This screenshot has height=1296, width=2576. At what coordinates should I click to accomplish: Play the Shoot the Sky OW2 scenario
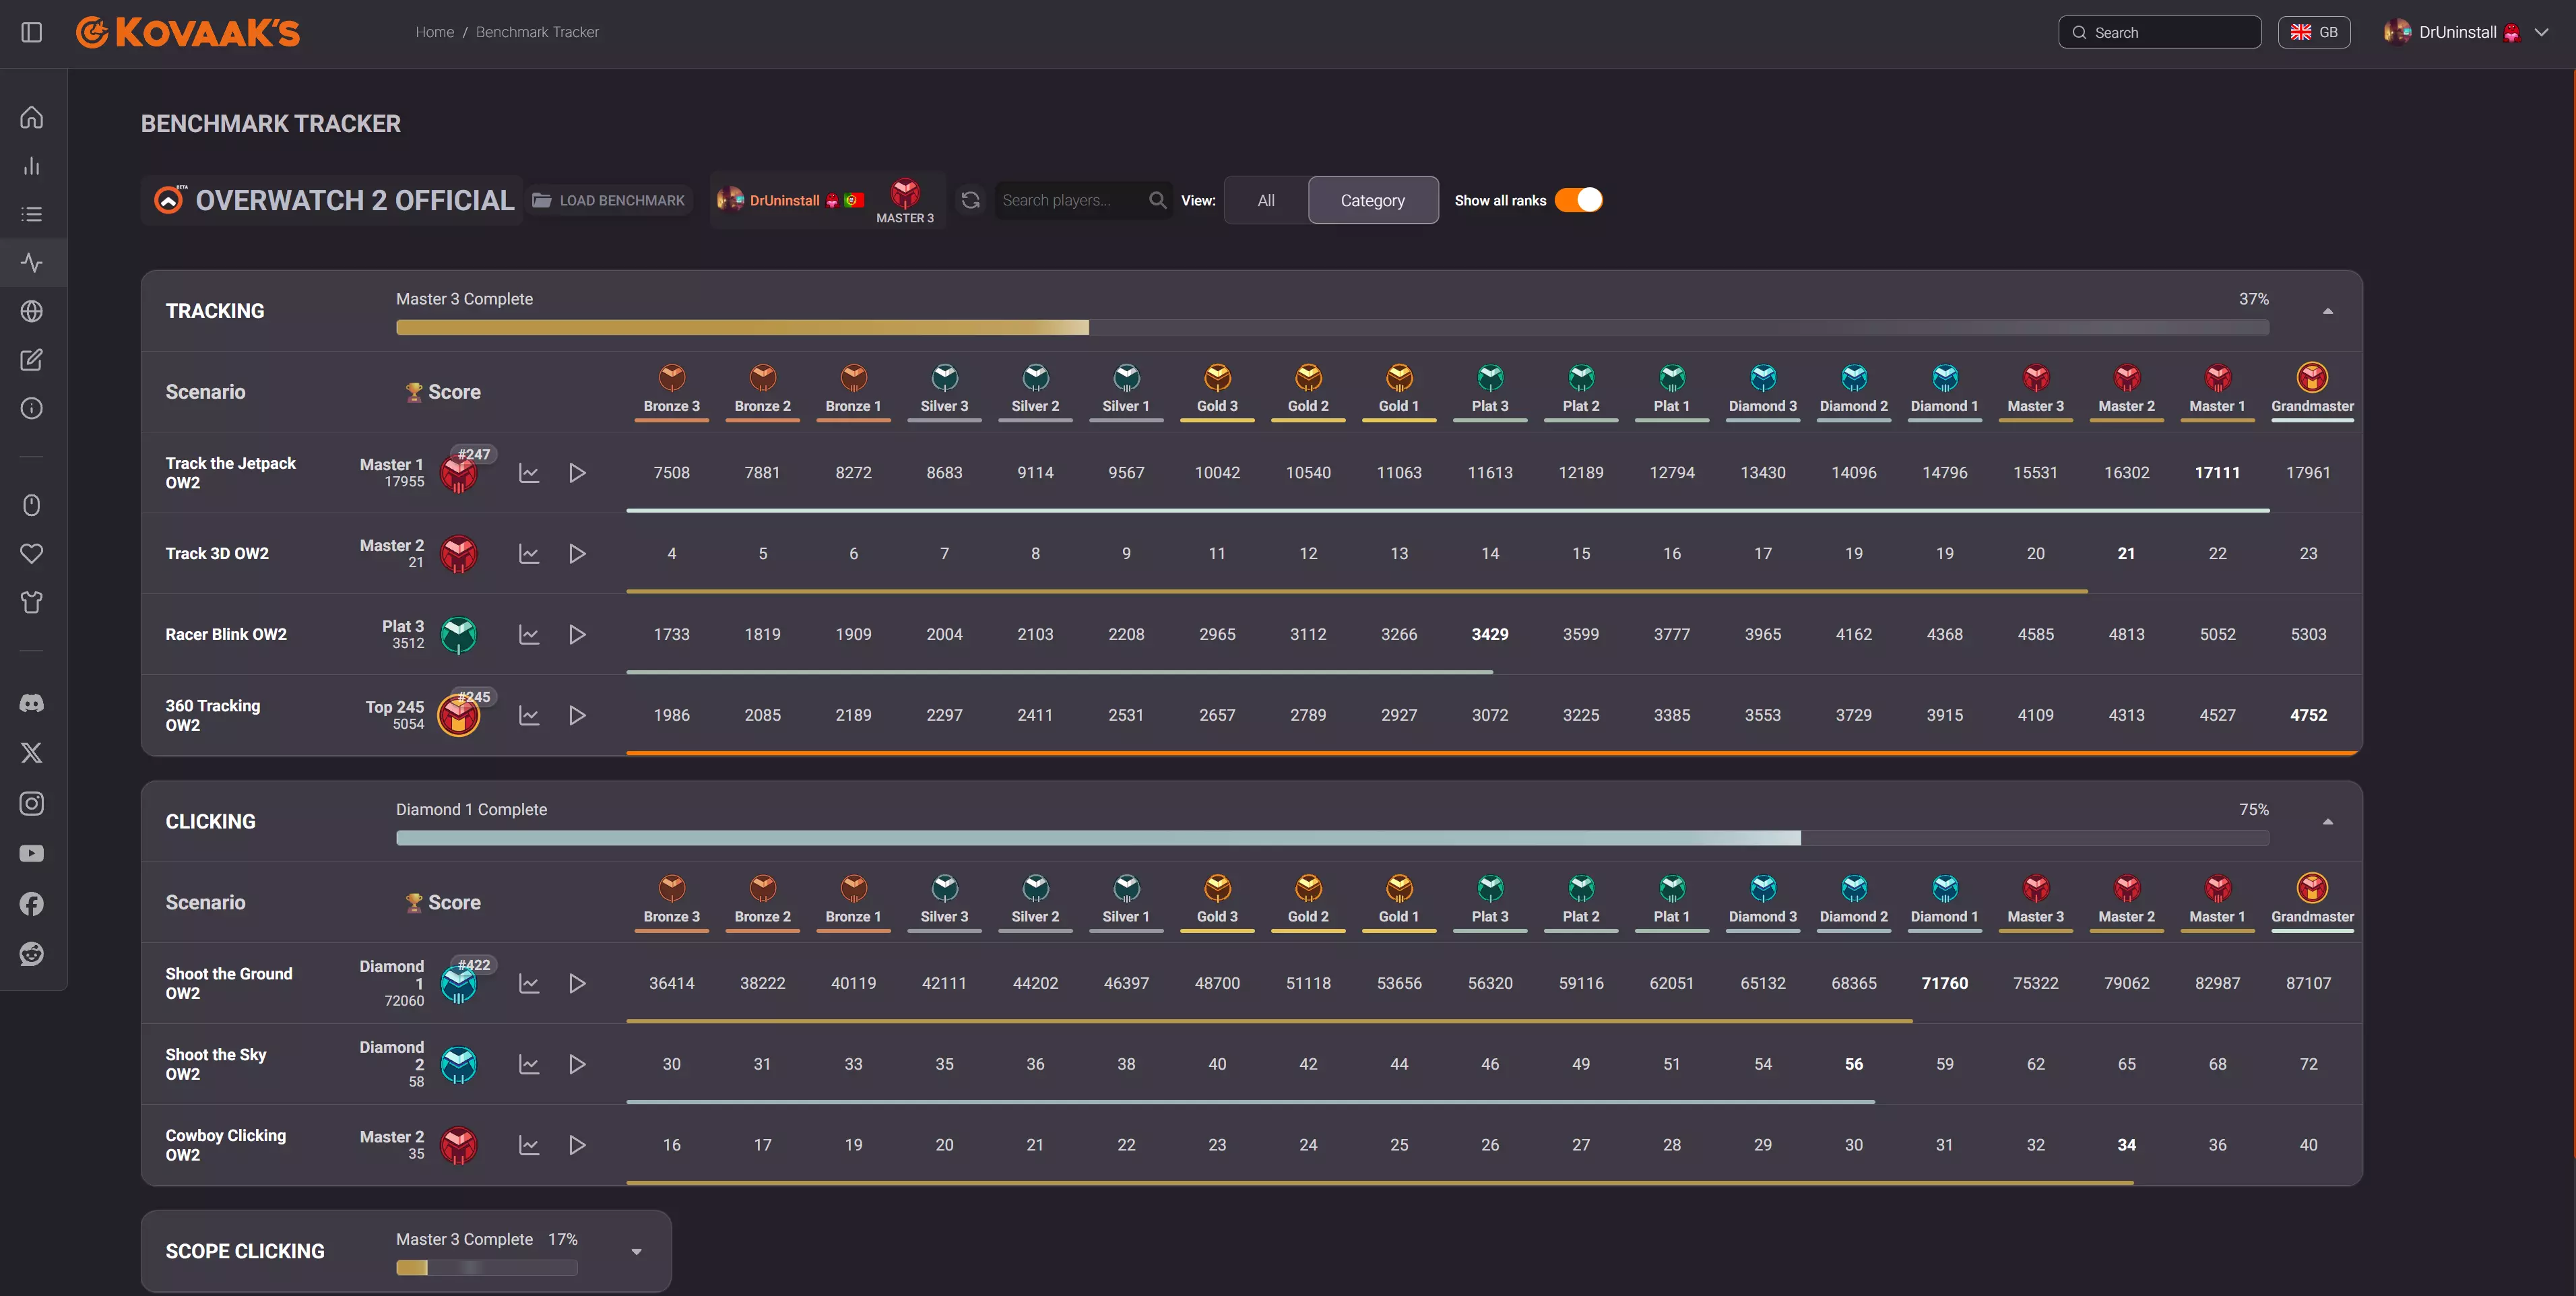pyautogui.click(x=577, y=1064)
